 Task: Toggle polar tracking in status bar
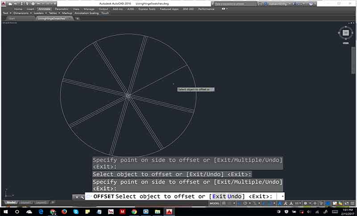pos(245,203)
